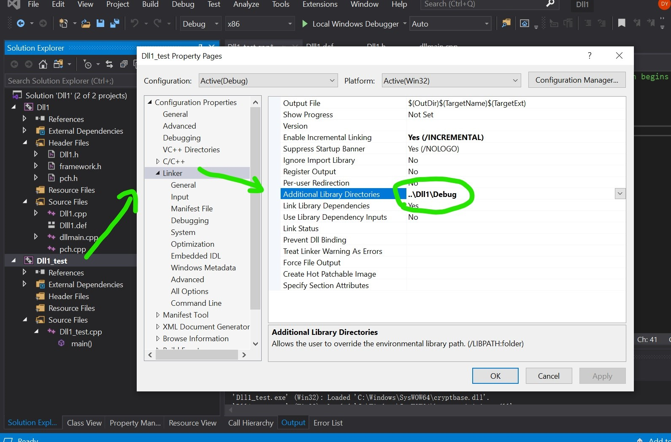
Task: Click the Quick Launch search magnifier icon
Action: pyautogui.click(x=550, y=4)
